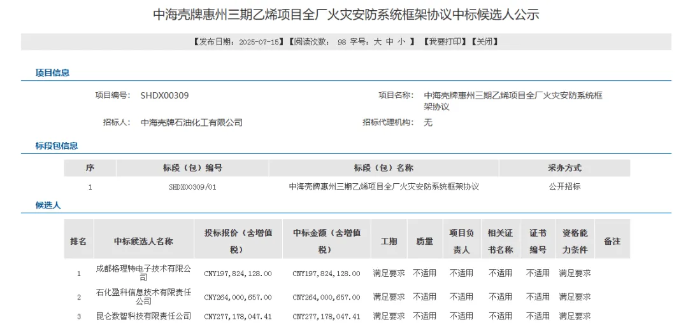Click the 项目名称 value text
Viewport: 688px width, 327px height.
[x=513, y=101]
